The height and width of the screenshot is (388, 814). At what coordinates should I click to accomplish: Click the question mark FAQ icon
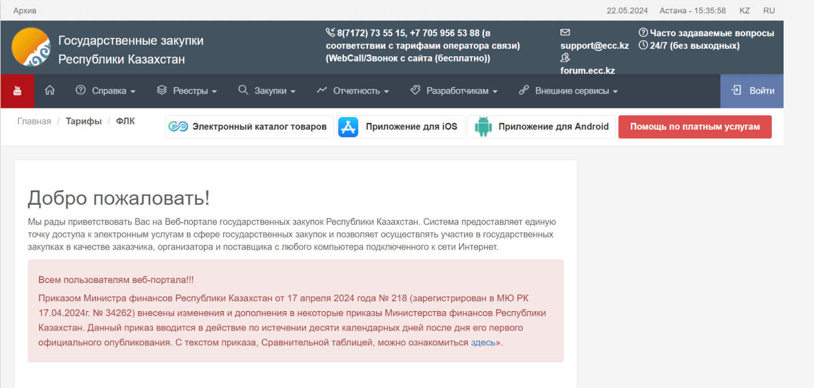pyautogui.click(x=643, y=33)
